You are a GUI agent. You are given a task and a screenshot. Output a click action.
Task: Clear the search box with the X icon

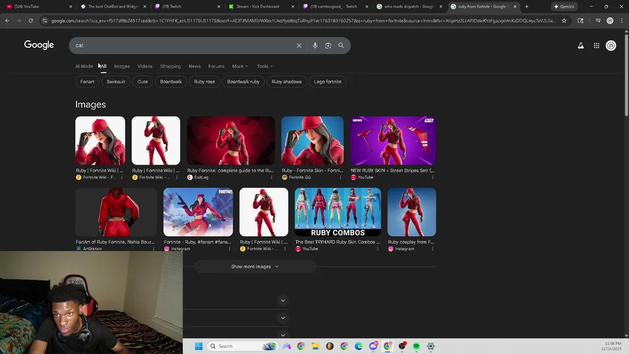coord(299,45)
